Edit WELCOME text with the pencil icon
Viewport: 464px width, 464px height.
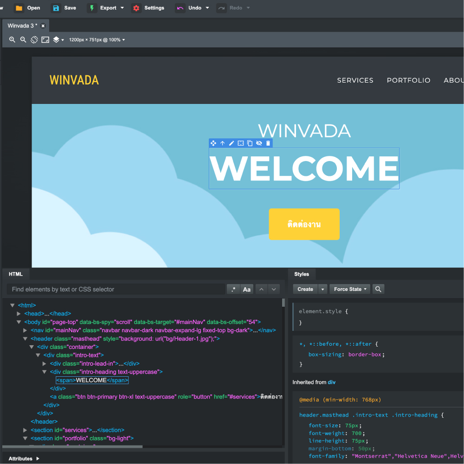[232, 143]
